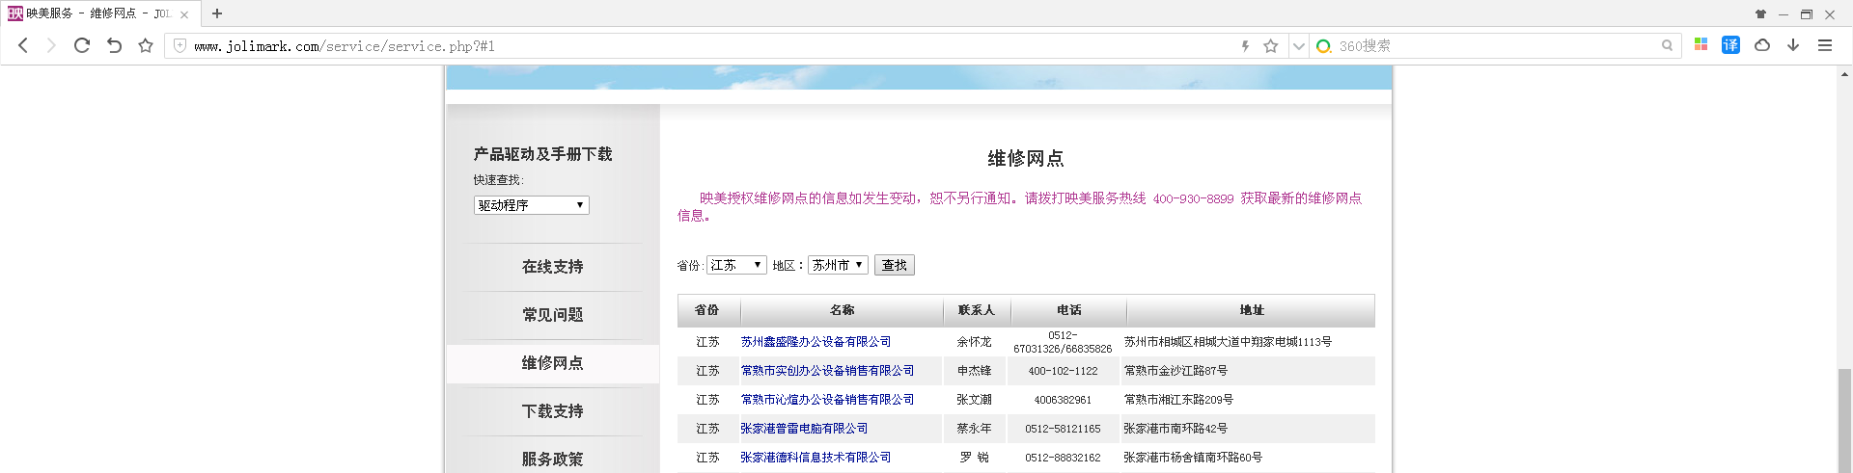Click the 地址 column header
The height and width of the screenshot is (473, 1853).
(x=1252, y=310)
